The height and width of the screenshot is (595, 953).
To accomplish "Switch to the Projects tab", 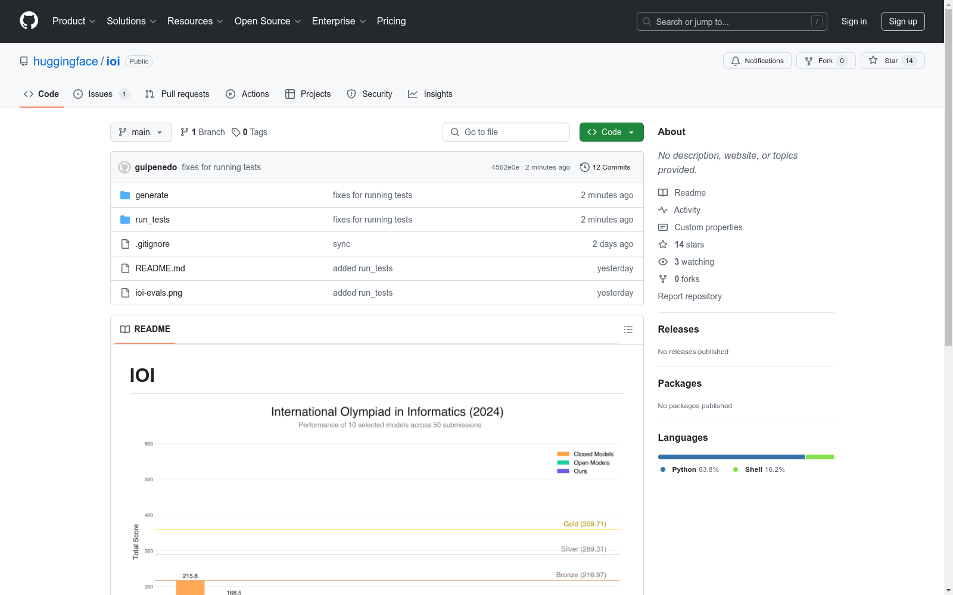I will pyautogui.click(x=308, y=94).
